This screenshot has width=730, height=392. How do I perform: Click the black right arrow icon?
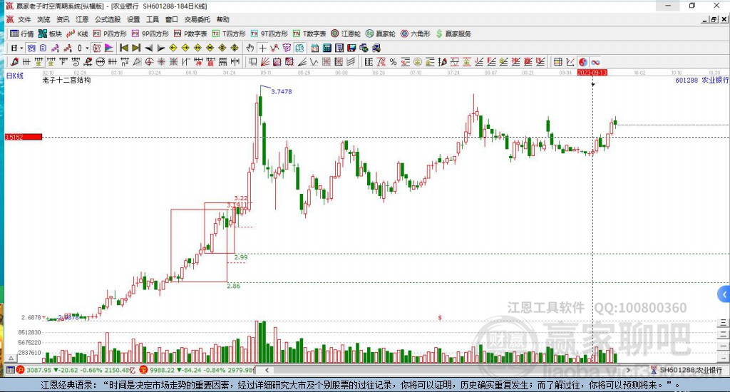pyautogui.click(x=160, y=48)
